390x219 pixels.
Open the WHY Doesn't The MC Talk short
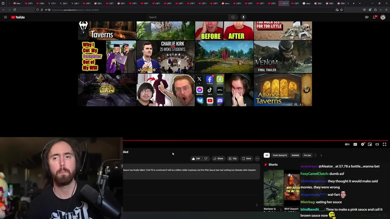coord(292,188)
